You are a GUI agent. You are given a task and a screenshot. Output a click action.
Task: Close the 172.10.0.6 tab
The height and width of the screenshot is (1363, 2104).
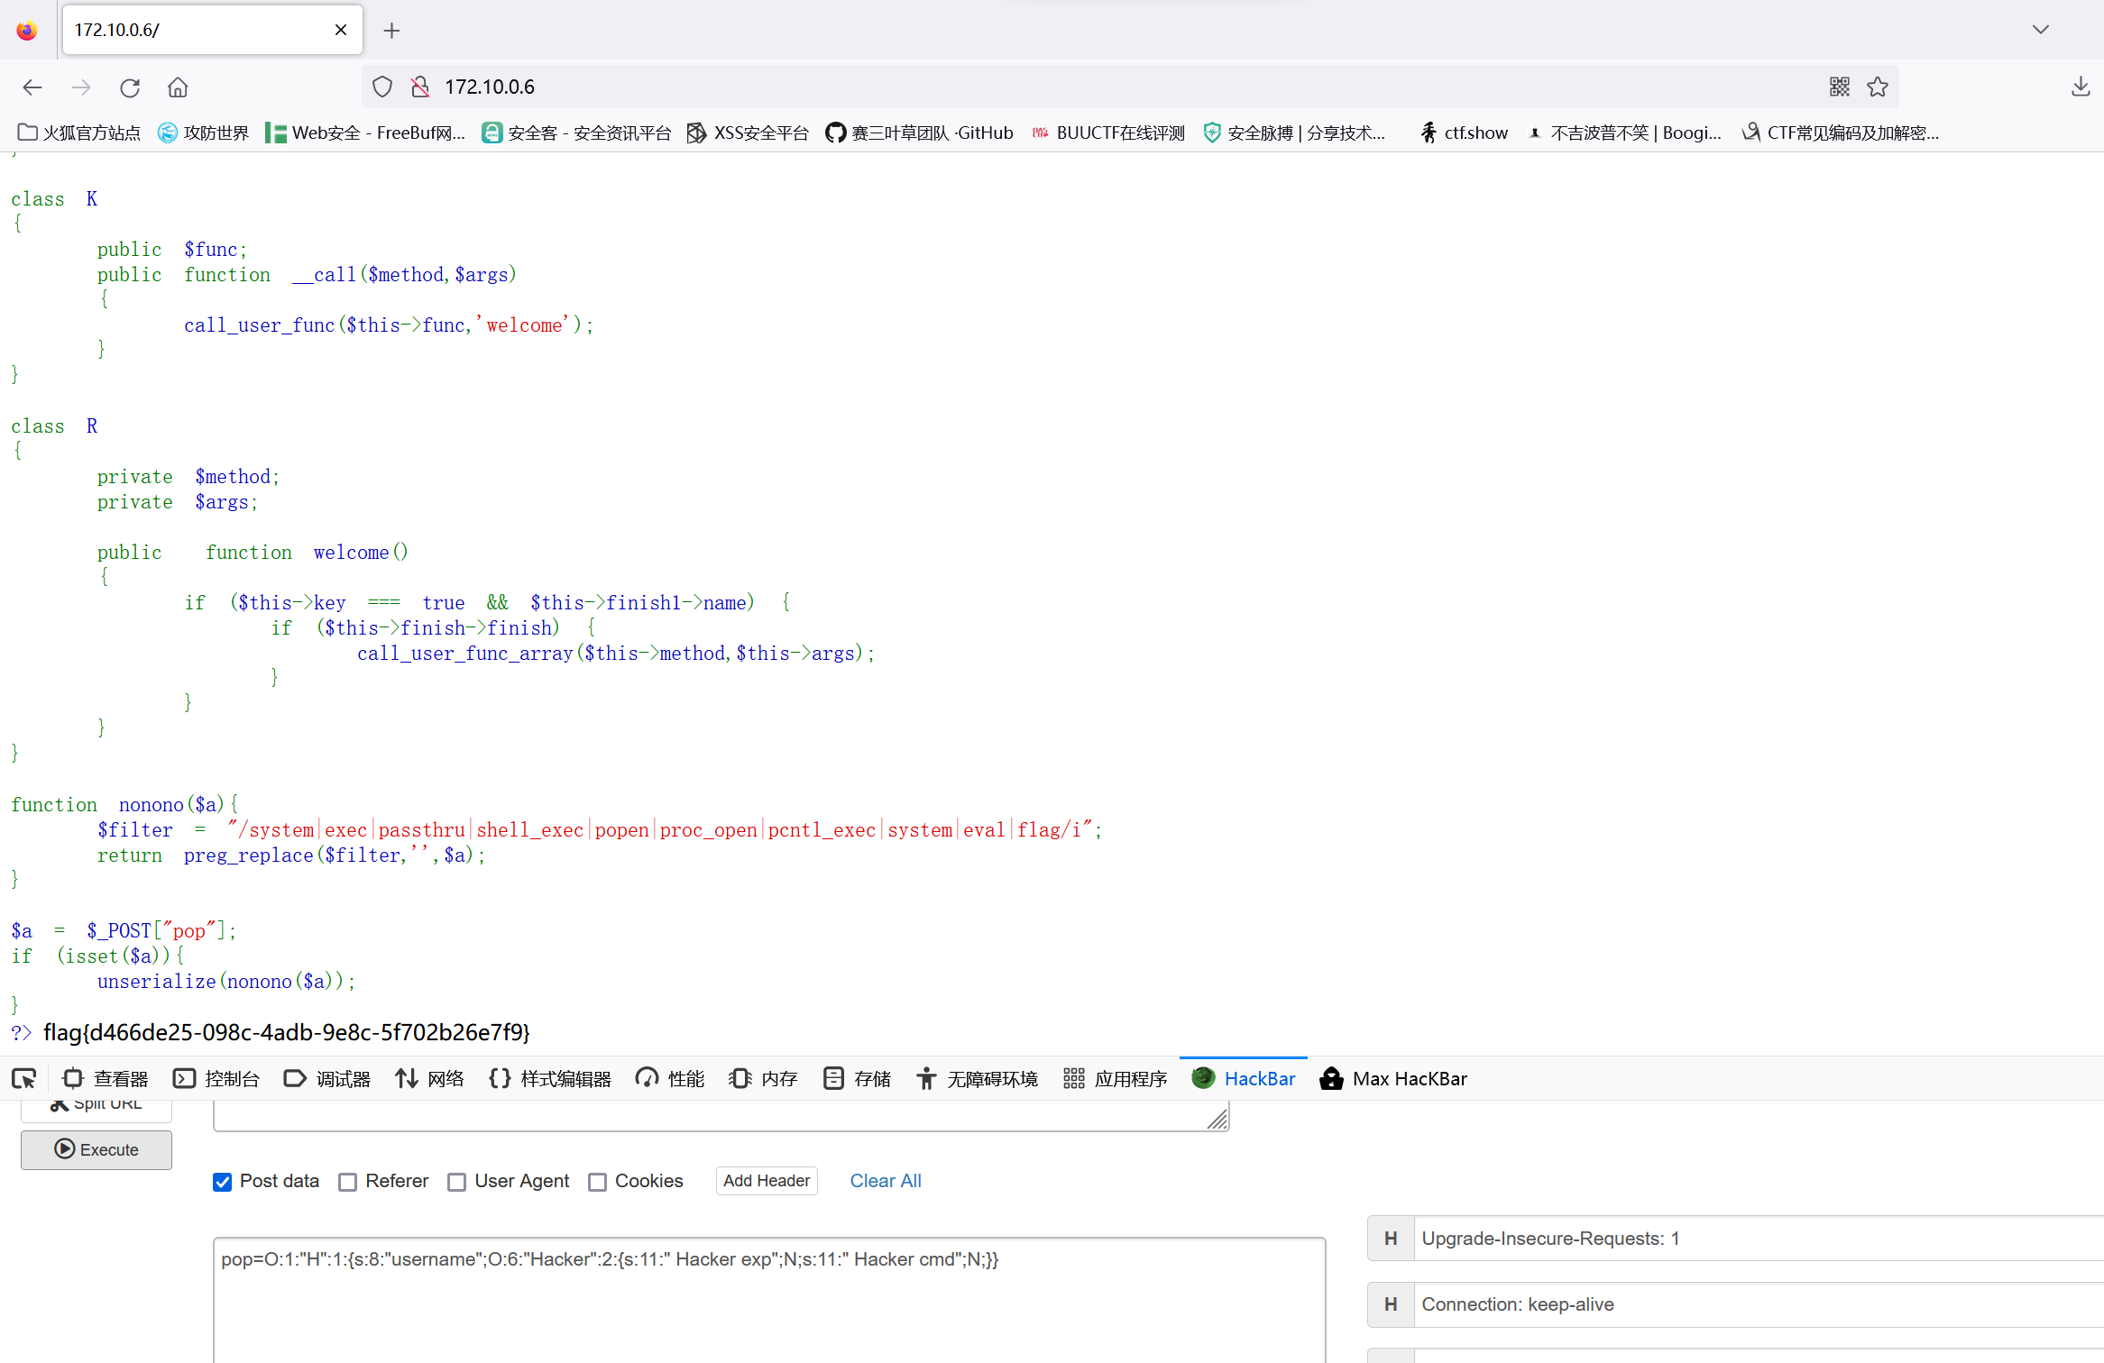point(341,30)
